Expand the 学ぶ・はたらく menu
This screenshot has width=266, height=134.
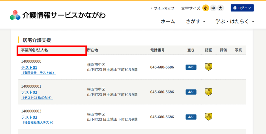coord(235,22)
